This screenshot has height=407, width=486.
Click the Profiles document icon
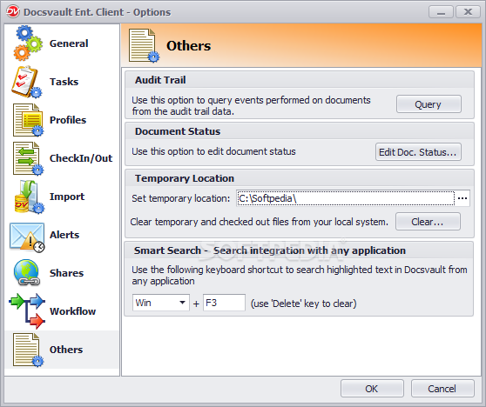(x=28, y=120)
